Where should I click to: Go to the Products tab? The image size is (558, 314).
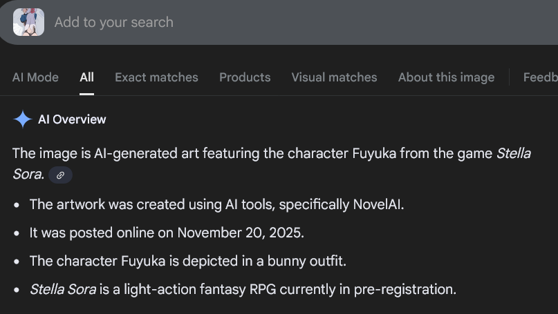pos(245,77)
